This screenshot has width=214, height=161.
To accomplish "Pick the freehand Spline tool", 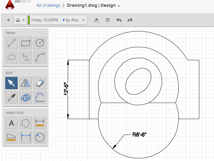I will tap(26, 57).
